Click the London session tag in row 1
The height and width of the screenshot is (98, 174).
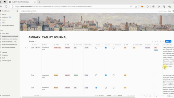(x=147, y=48)
